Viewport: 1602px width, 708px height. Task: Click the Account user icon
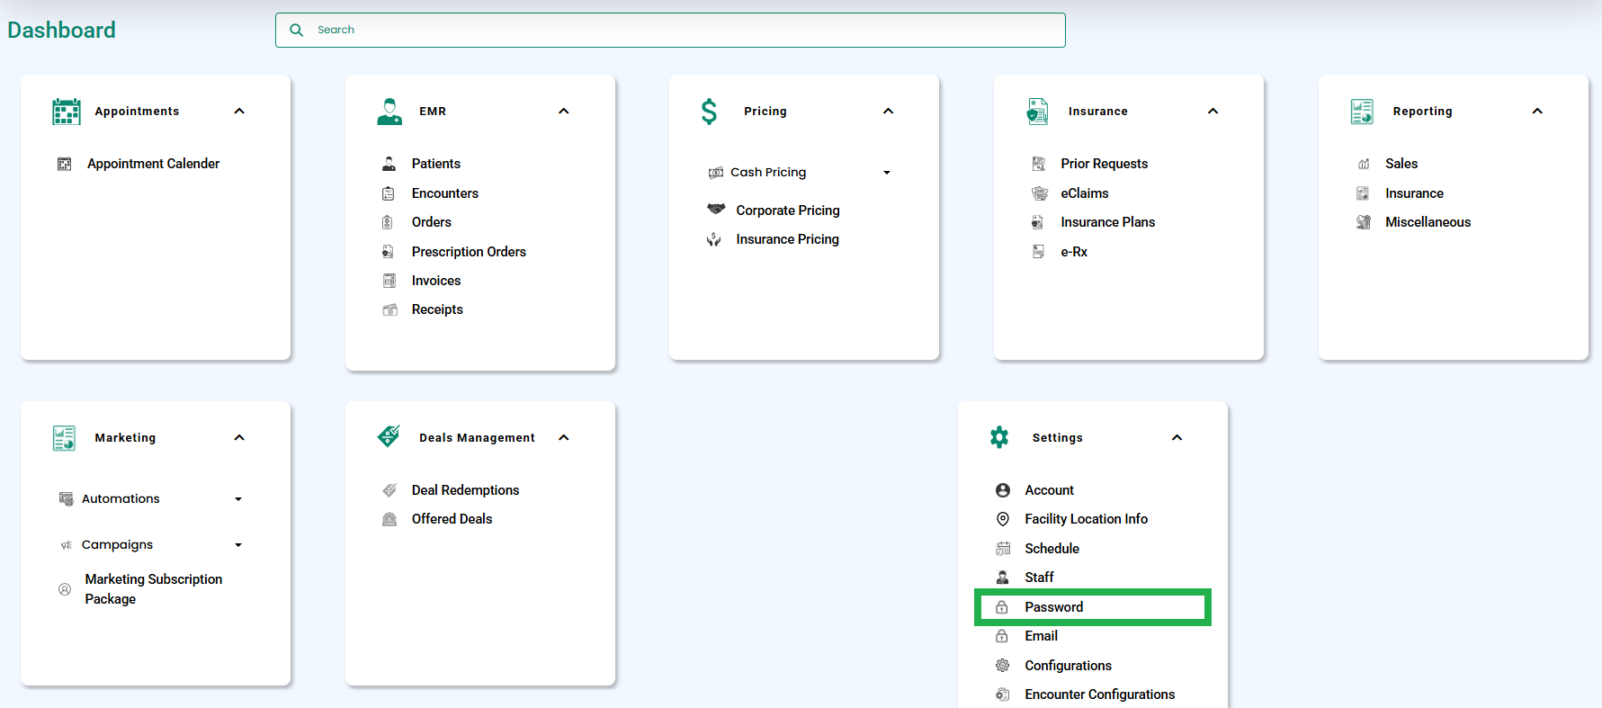(x=1003, y=490)
